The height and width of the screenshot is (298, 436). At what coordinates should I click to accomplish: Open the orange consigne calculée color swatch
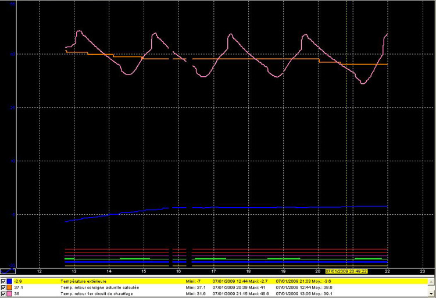click(x=10, y=288)
